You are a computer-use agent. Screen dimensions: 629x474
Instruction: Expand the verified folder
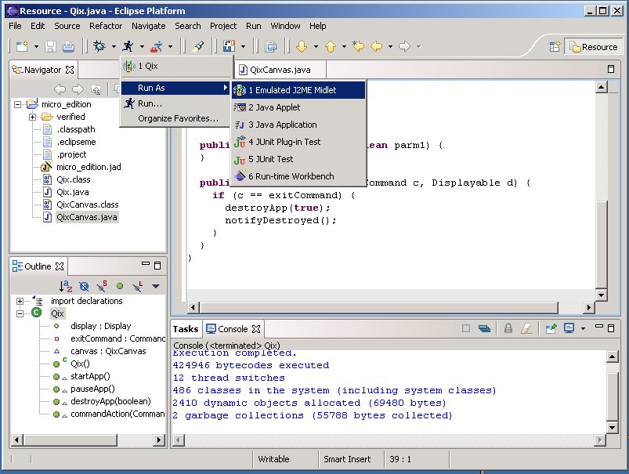click(32, 117)
